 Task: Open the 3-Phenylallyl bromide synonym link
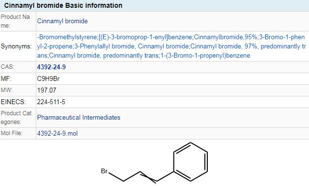pos(105,46)
